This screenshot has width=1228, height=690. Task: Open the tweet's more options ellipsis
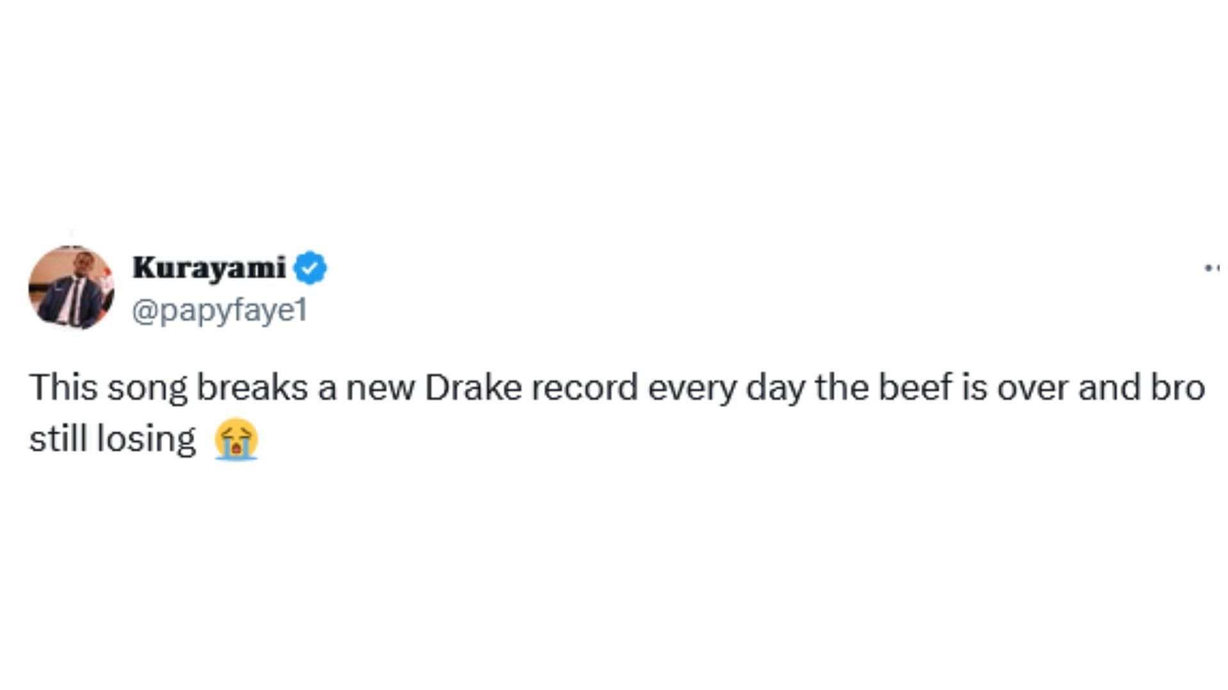point(1211,268)
